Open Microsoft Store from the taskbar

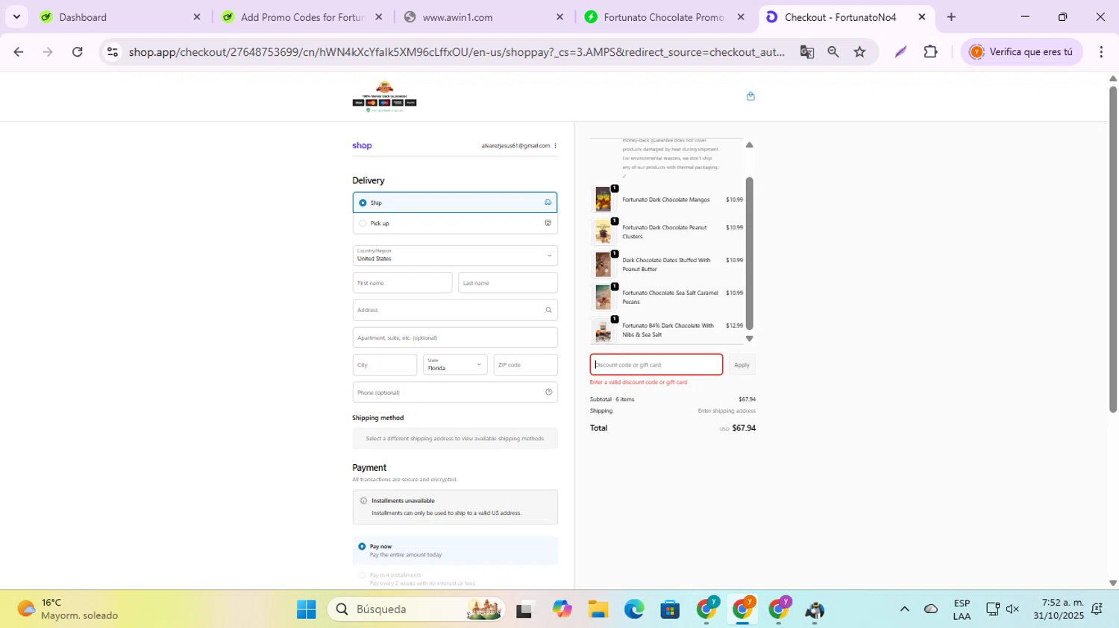pos(670,609)
